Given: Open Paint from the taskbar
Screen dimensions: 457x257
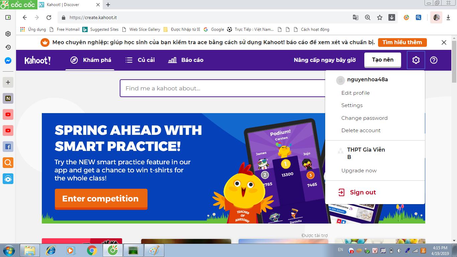Looking at the screenshot, I should (x=154, y=250).
